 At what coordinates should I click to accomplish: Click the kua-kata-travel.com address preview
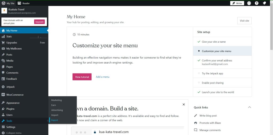[114, 132]
